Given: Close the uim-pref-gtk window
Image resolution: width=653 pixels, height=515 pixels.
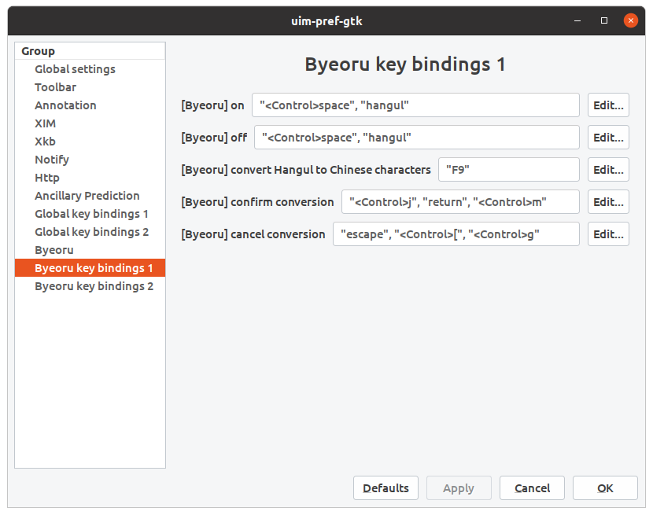Looking at the screenshot, I should pyautogui.click(x=630, y=20).
